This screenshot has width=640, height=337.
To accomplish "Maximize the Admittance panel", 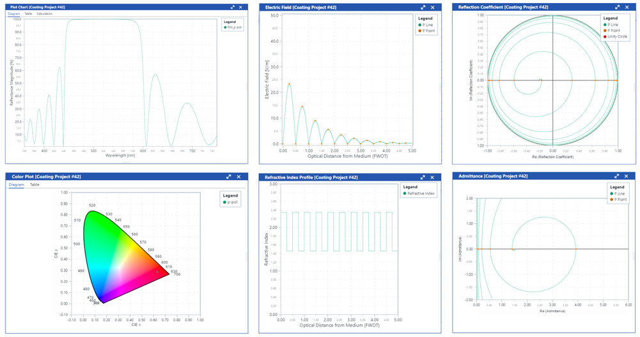I will [x=616, y=176].
